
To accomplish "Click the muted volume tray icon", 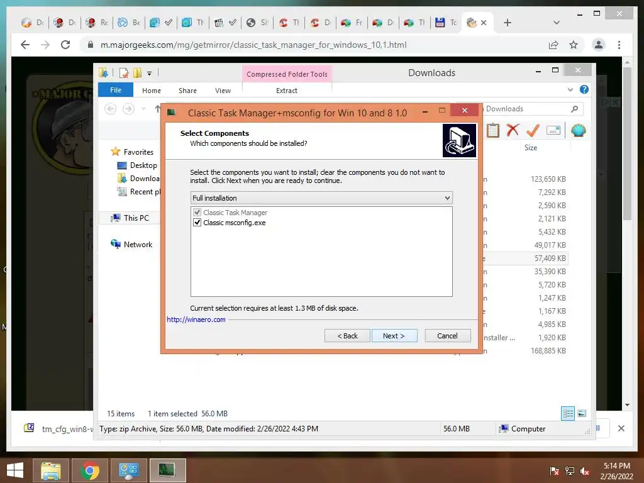I will pos(584,471).
